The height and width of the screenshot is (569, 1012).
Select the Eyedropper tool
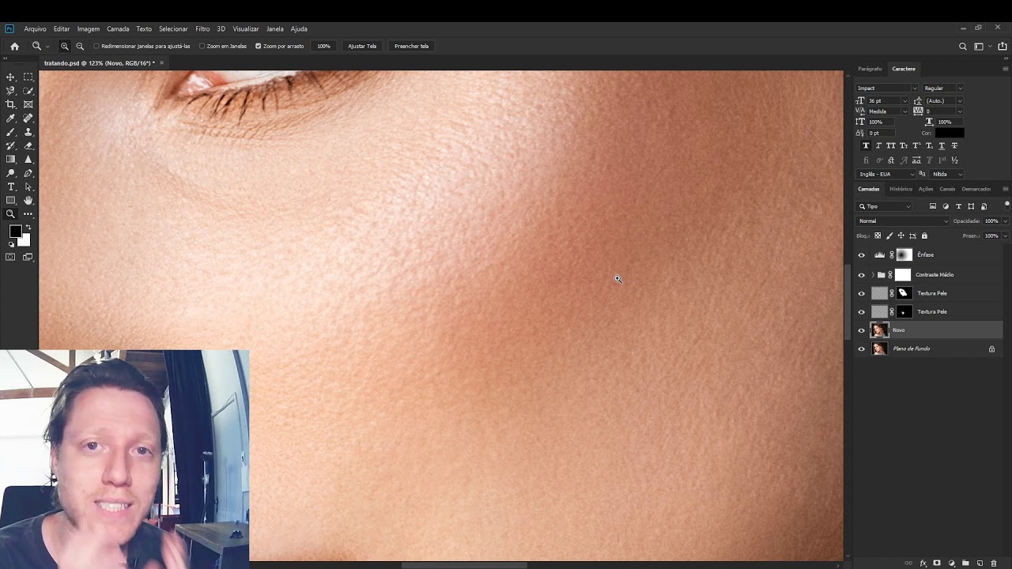point(11,119)
